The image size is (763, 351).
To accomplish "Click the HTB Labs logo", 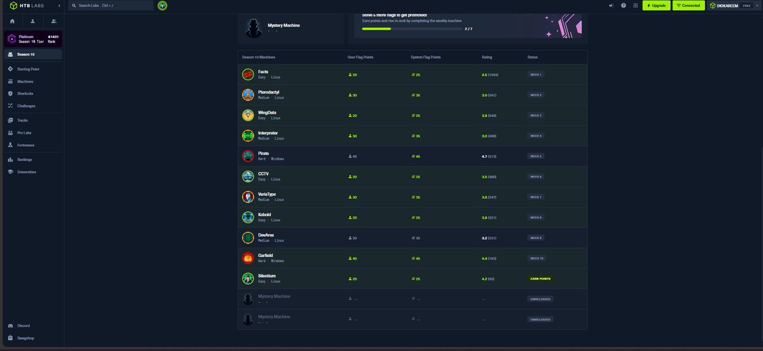I will point(25,5).
